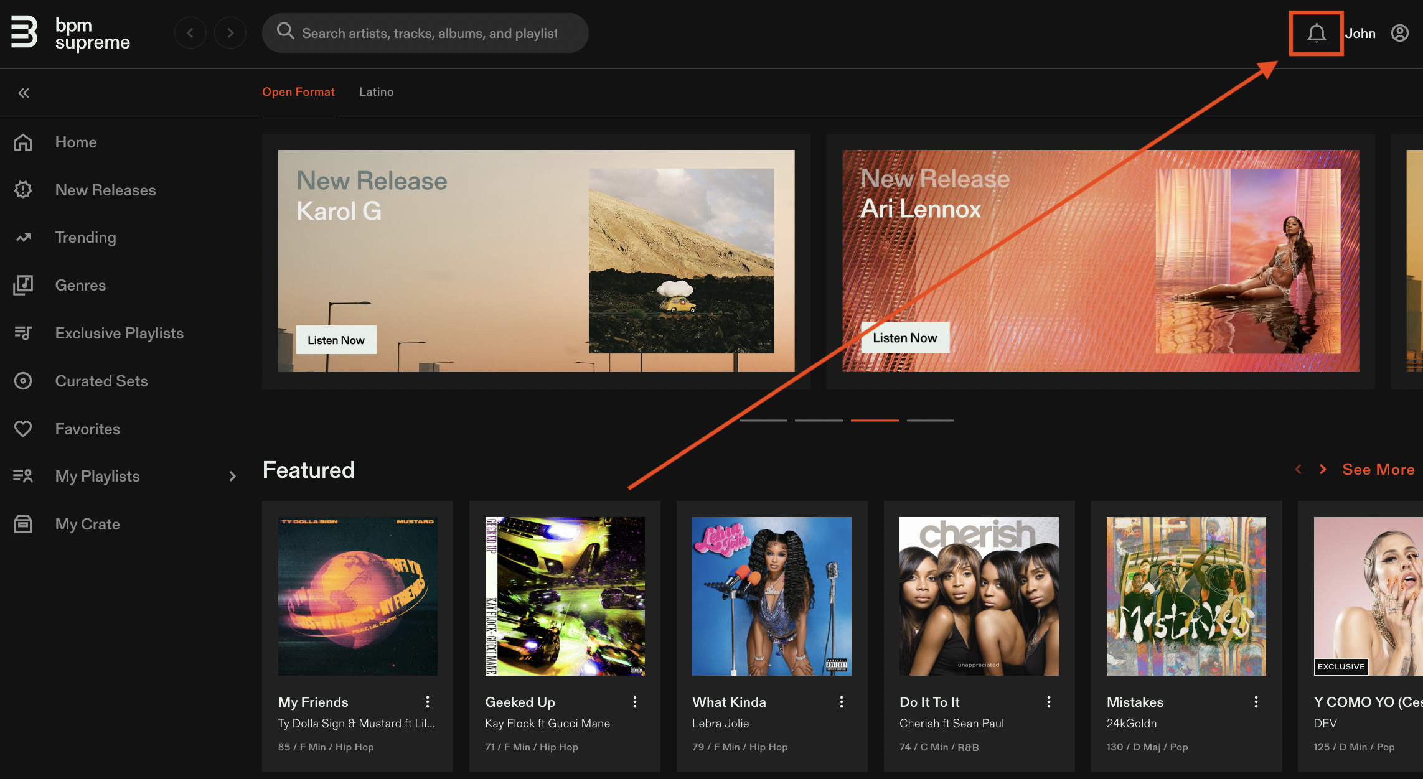
Task: Click artist Cherish ft Sean Paul
Action: 952,723
